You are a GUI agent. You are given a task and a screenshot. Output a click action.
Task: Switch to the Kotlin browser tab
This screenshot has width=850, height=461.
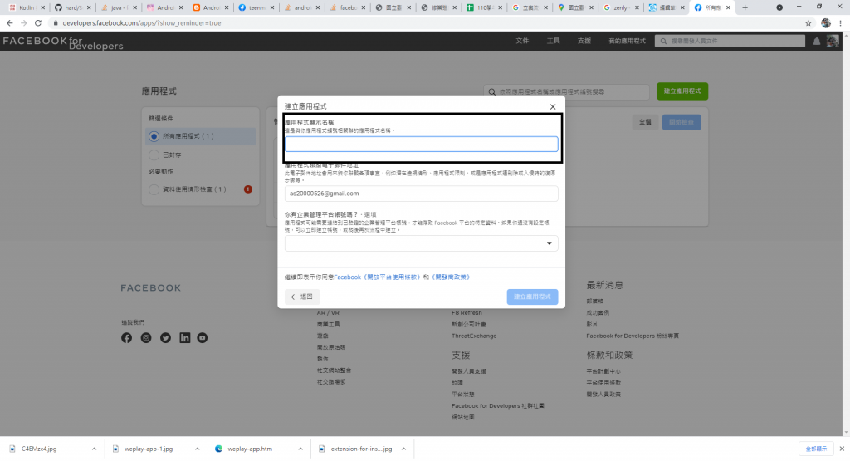27,7
